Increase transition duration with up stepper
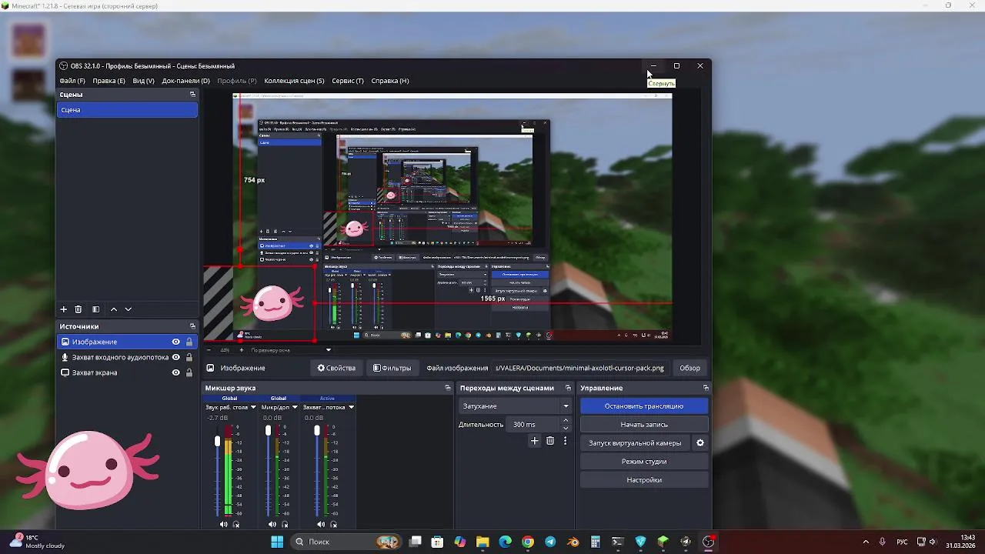The width and height of the screenshot is (985, 554). [x=566, y=421]
